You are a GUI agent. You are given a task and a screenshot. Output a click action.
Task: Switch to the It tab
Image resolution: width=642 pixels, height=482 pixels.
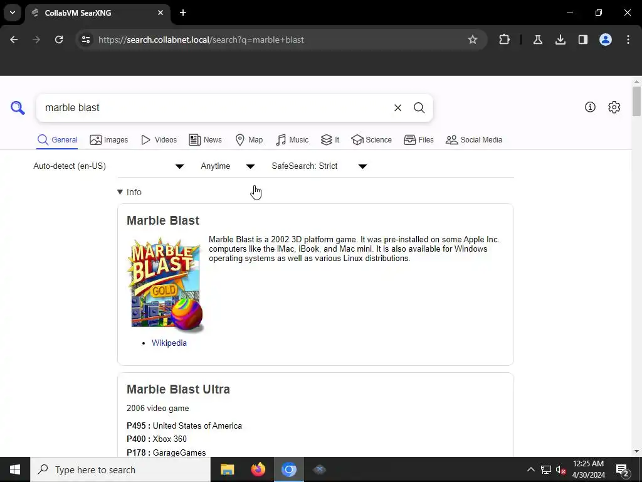point(330,140)
